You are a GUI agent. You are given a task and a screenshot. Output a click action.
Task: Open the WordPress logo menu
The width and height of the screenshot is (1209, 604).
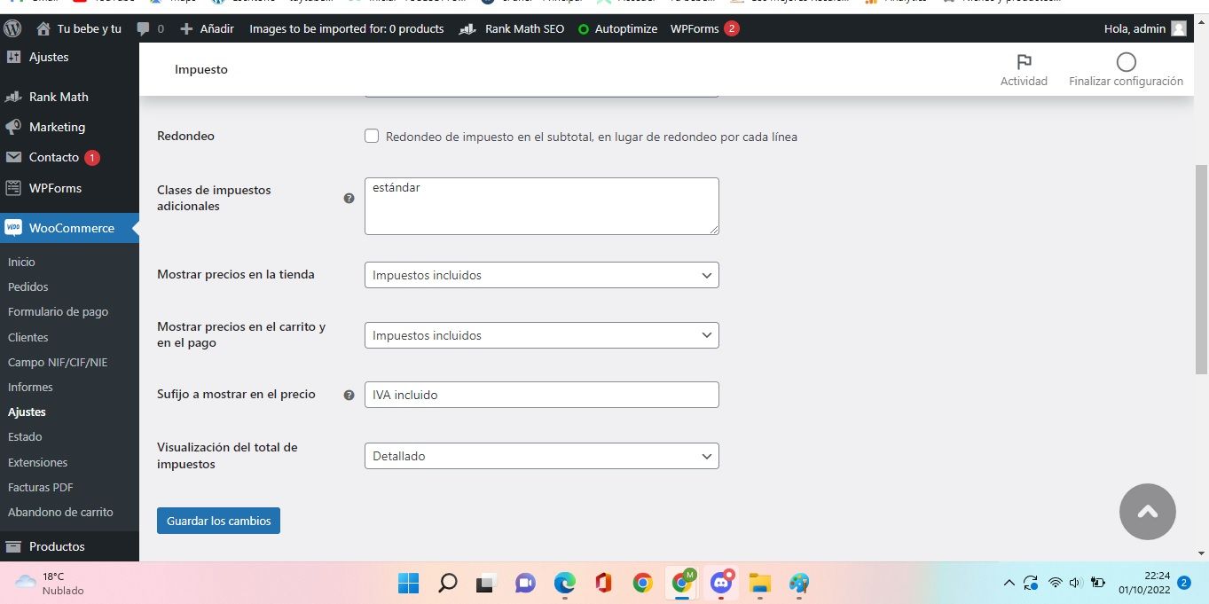click(12, 28)
